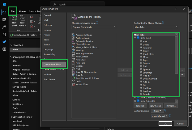Open the General options category

tap(47, 15)
